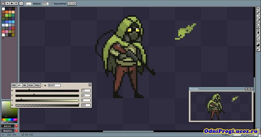
Task: Click on the H hue slider
Action: pos(47,91)
